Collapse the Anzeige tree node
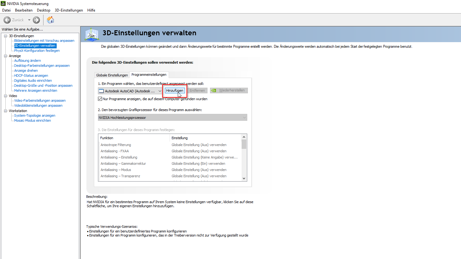Image resolution: width=461 pixels, height=259 pixels. tap(5, 56)
